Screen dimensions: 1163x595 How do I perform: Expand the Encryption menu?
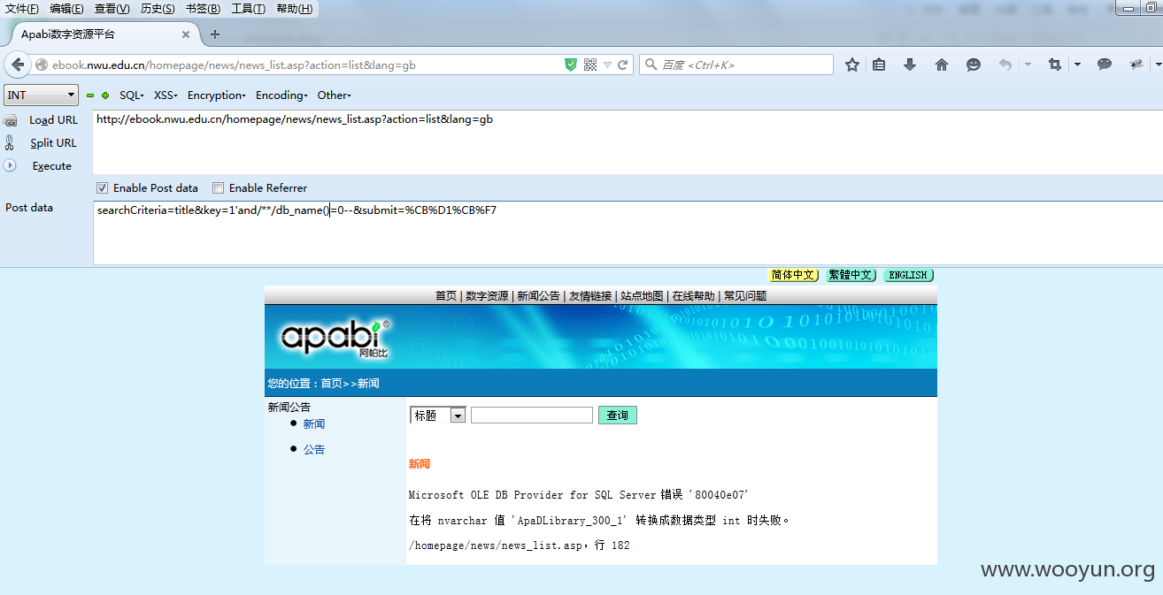(x=217, y=95)
